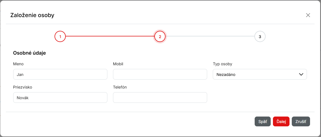This screenshot has height=137, width=321.
Task: Click the Priezvisko field containing Novák
Action: coord(60,98)
